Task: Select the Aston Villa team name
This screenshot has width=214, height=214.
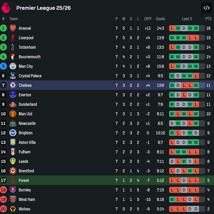Action: (x=27, y=142)
